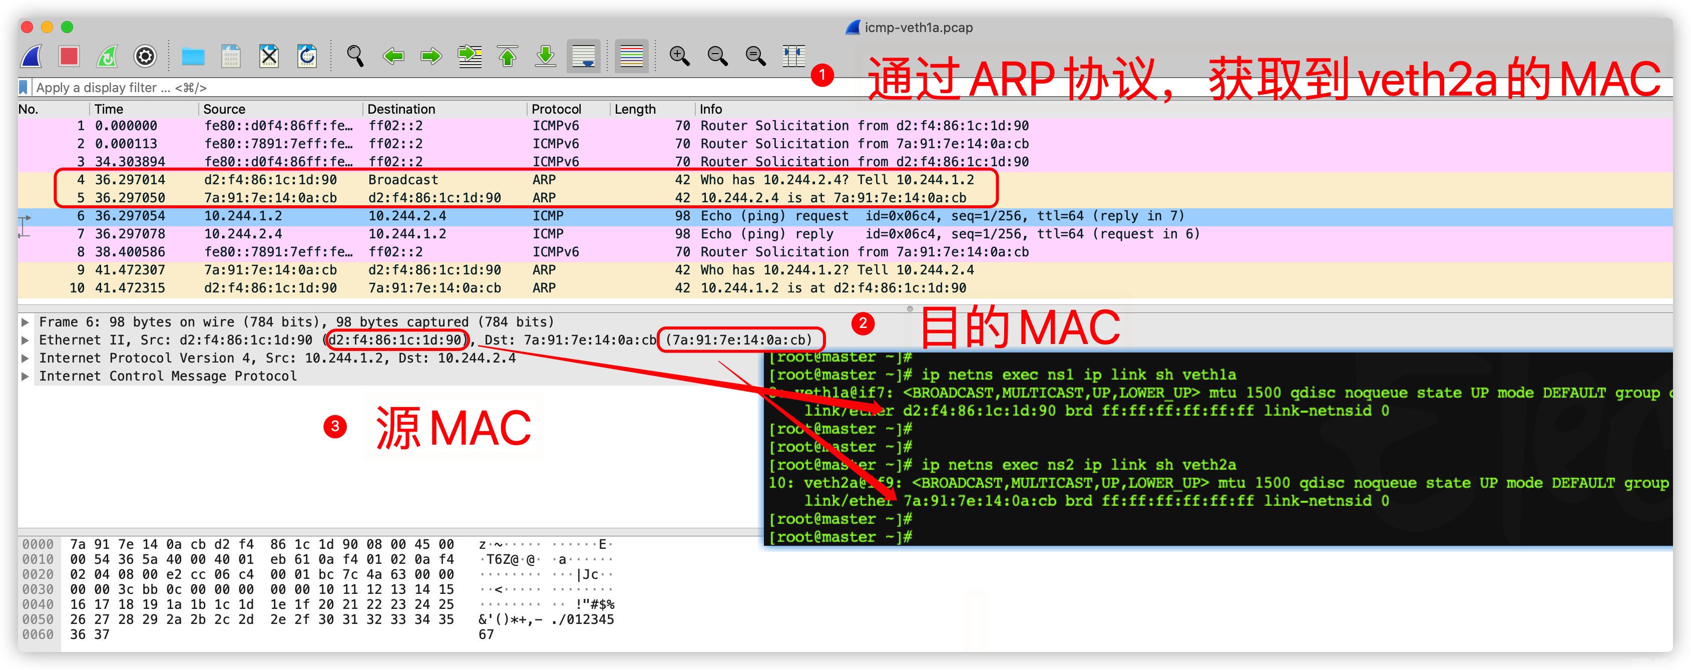Start capture with the shark fin icon
The image size is (1691, 670).
[x=32, y=57]
